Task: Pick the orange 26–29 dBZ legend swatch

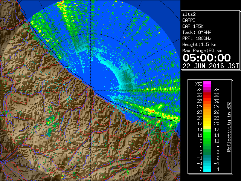Action: coord(207,107)
